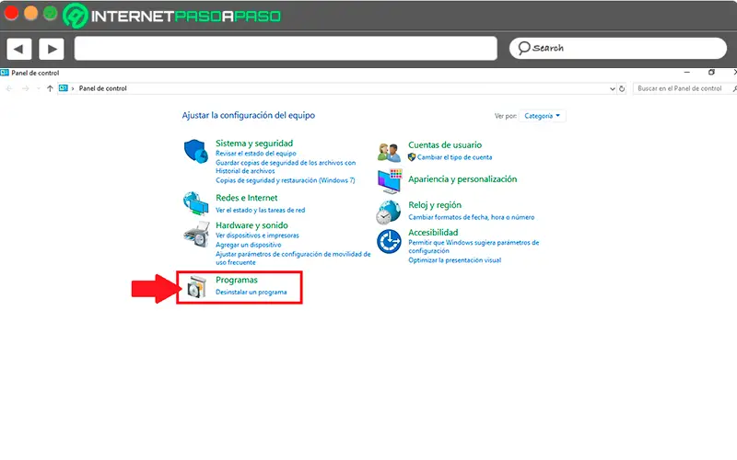This screenshot has width=737, height=460.
Task: Click Panel de control breadcrumb text
Action: (x=102, y=88)
